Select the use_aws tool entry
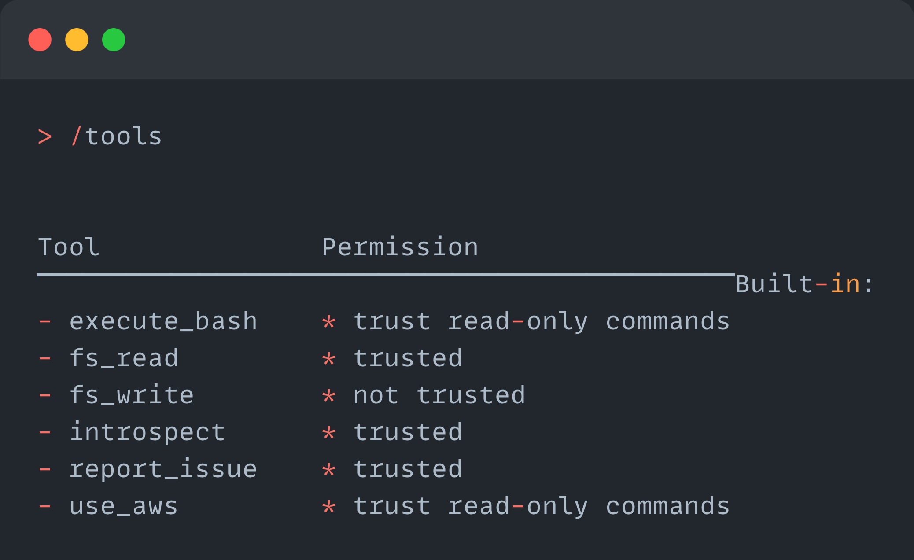 tap(124, 506)
